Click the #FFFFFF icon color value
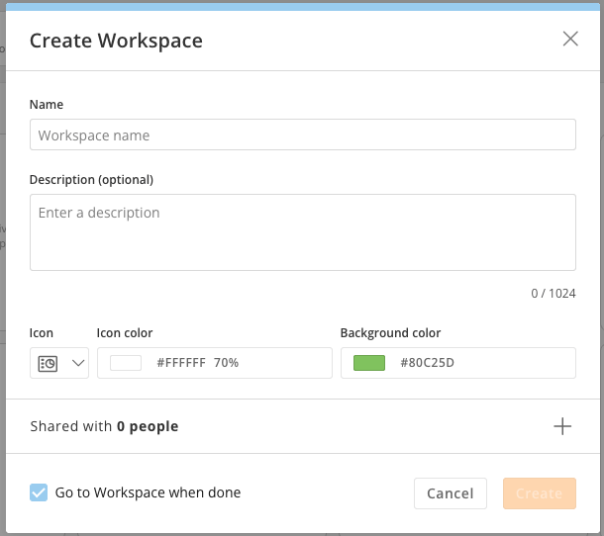 tap(181, 363)
